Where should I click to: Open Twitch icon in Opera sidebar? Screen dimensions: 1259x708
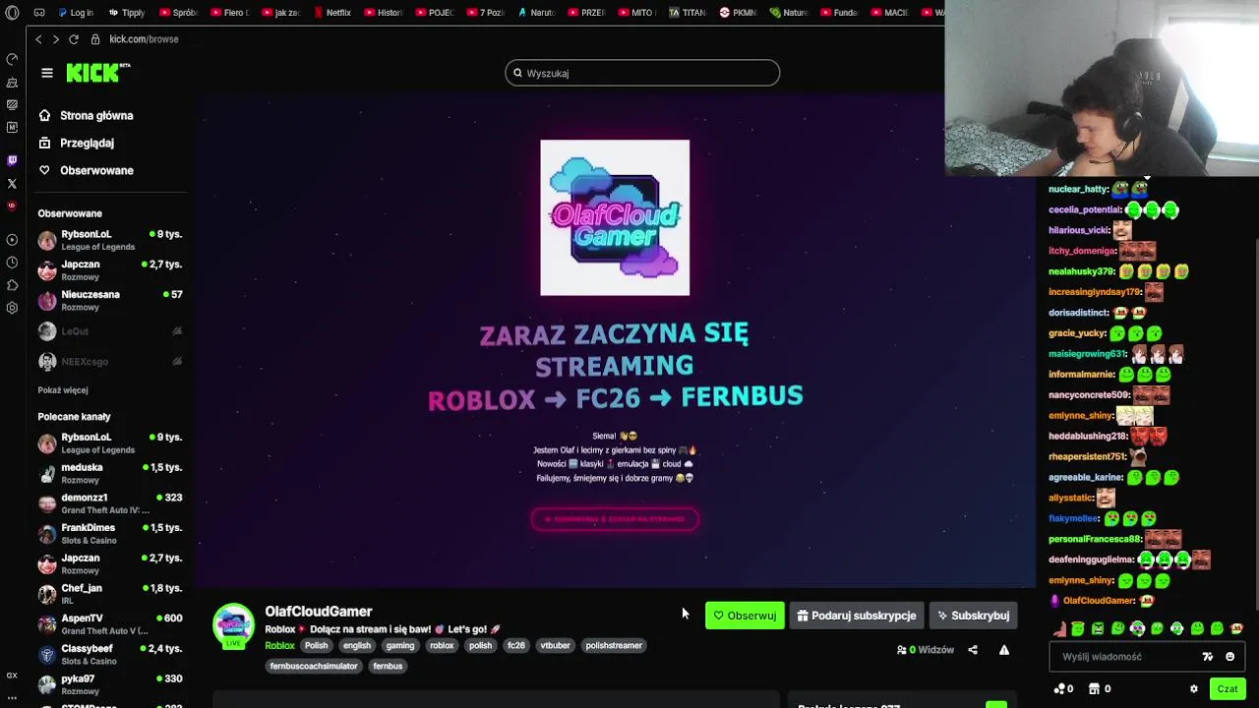tap(12, 160)
